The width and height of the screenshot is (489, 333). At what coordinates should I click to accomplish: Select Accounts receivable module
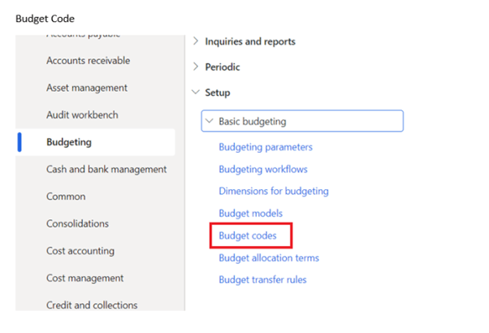tap(88, 61)
